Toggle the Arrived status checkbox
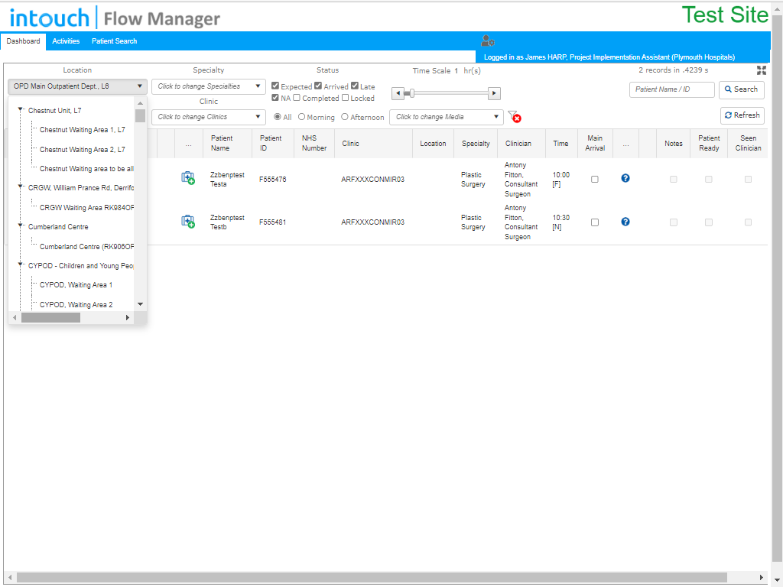783x587 pixels. [x=318, y=86]
